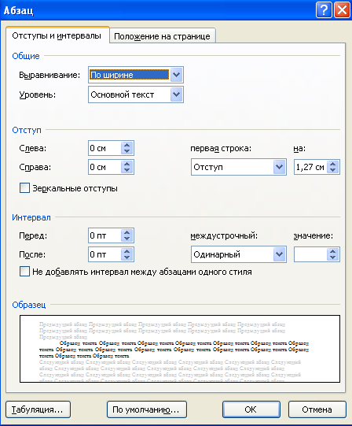Decrease the После spacing value
The width and height of the screenshot is (352, 426).
127,257
